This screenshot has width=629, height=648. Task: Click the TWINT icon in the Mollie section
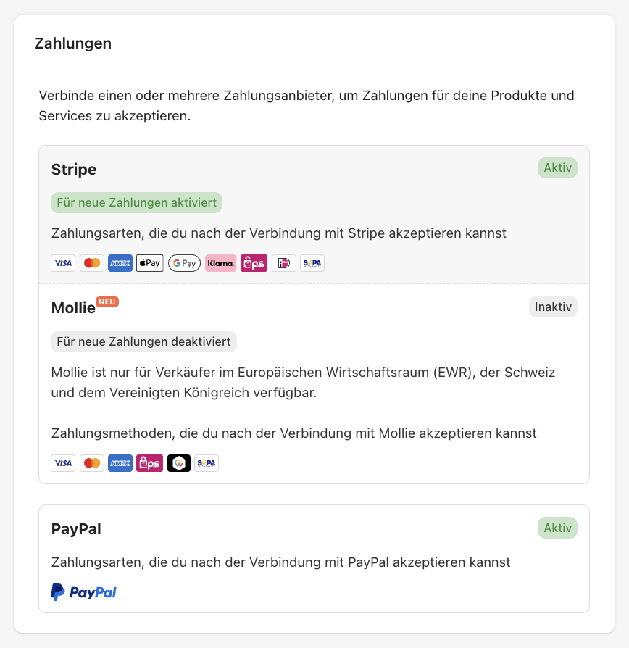pos(179,462)
